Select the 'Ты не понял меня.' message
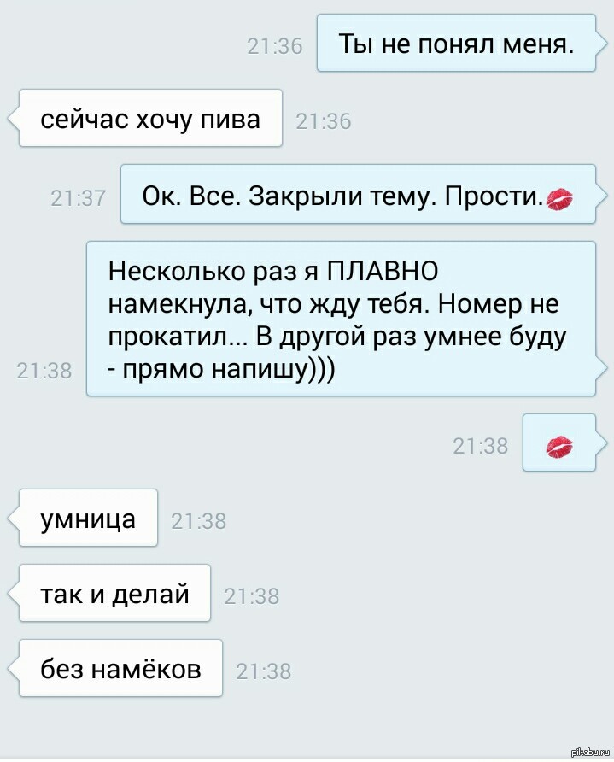614x762 pixels. click(456, 44)
